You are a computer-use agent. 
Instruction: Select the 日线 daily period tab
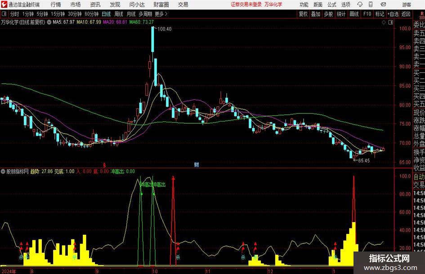coord(106,14)
